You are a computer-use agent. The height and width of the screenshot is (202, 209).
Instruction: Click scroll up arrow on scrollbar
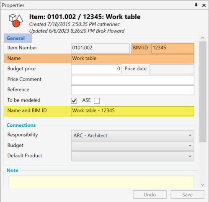click(203, 38)
